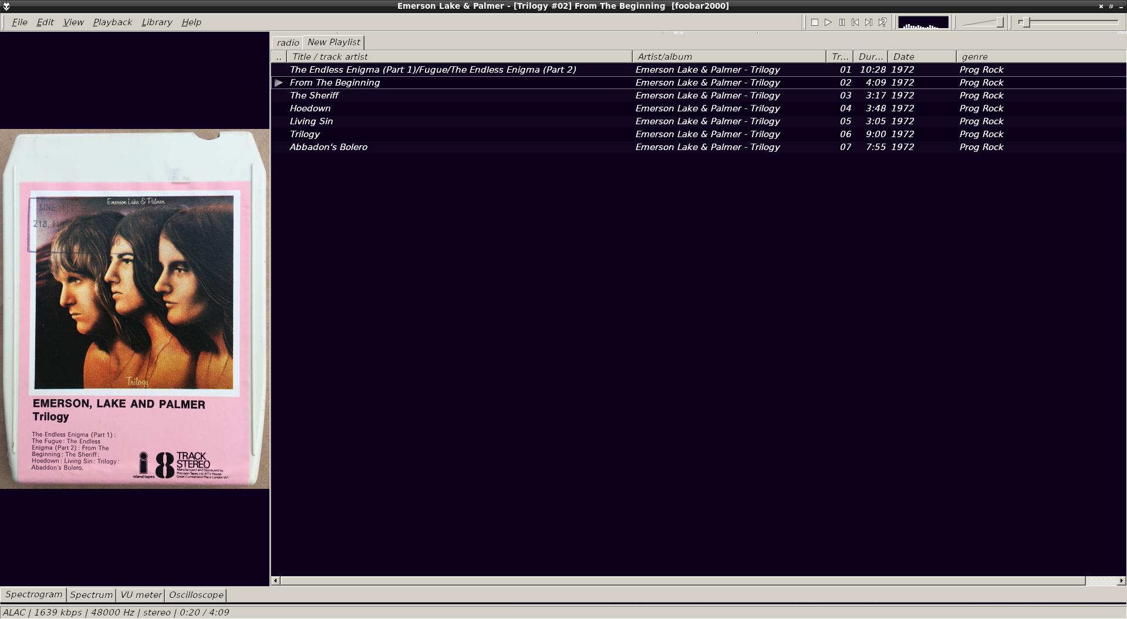Switch to the Spectrum tab
Screen dimensions: 1127x619
click(91, 595)
